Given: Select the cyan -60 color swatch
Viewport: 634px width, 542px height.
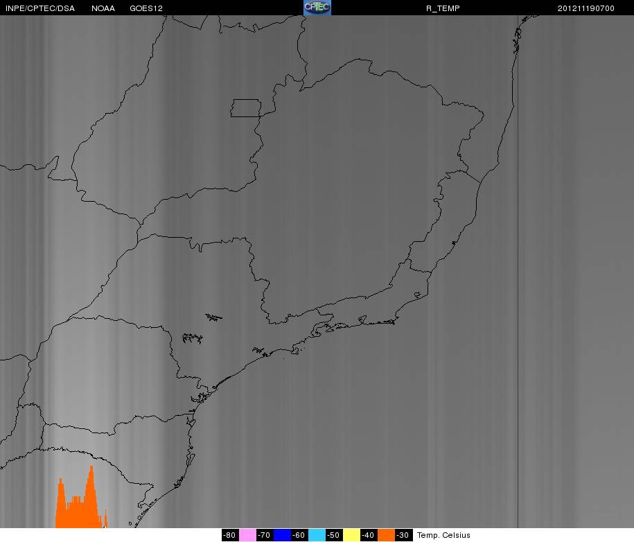Looking at the screenshot, I should [x=317, y=535].
